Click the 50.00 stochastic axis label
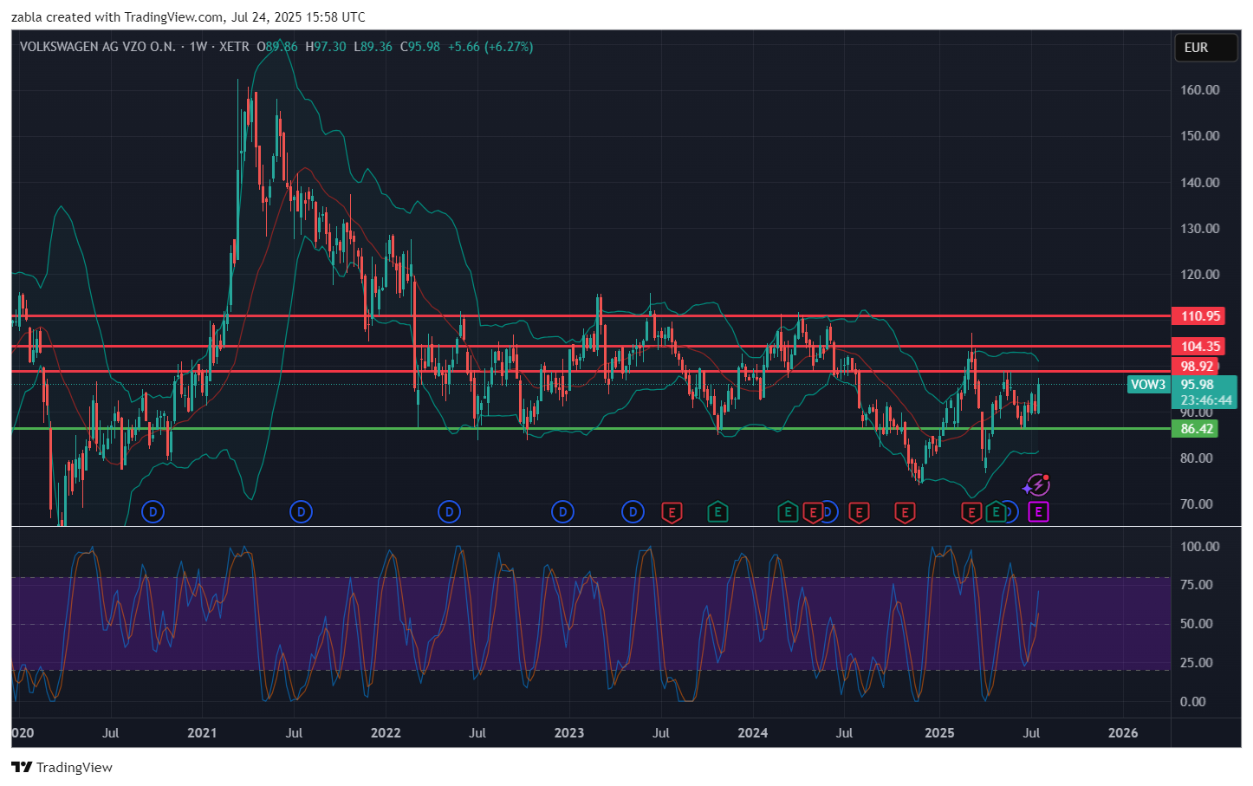The width and height of the screenshot is (1253, 786). tap(1197, 624)
